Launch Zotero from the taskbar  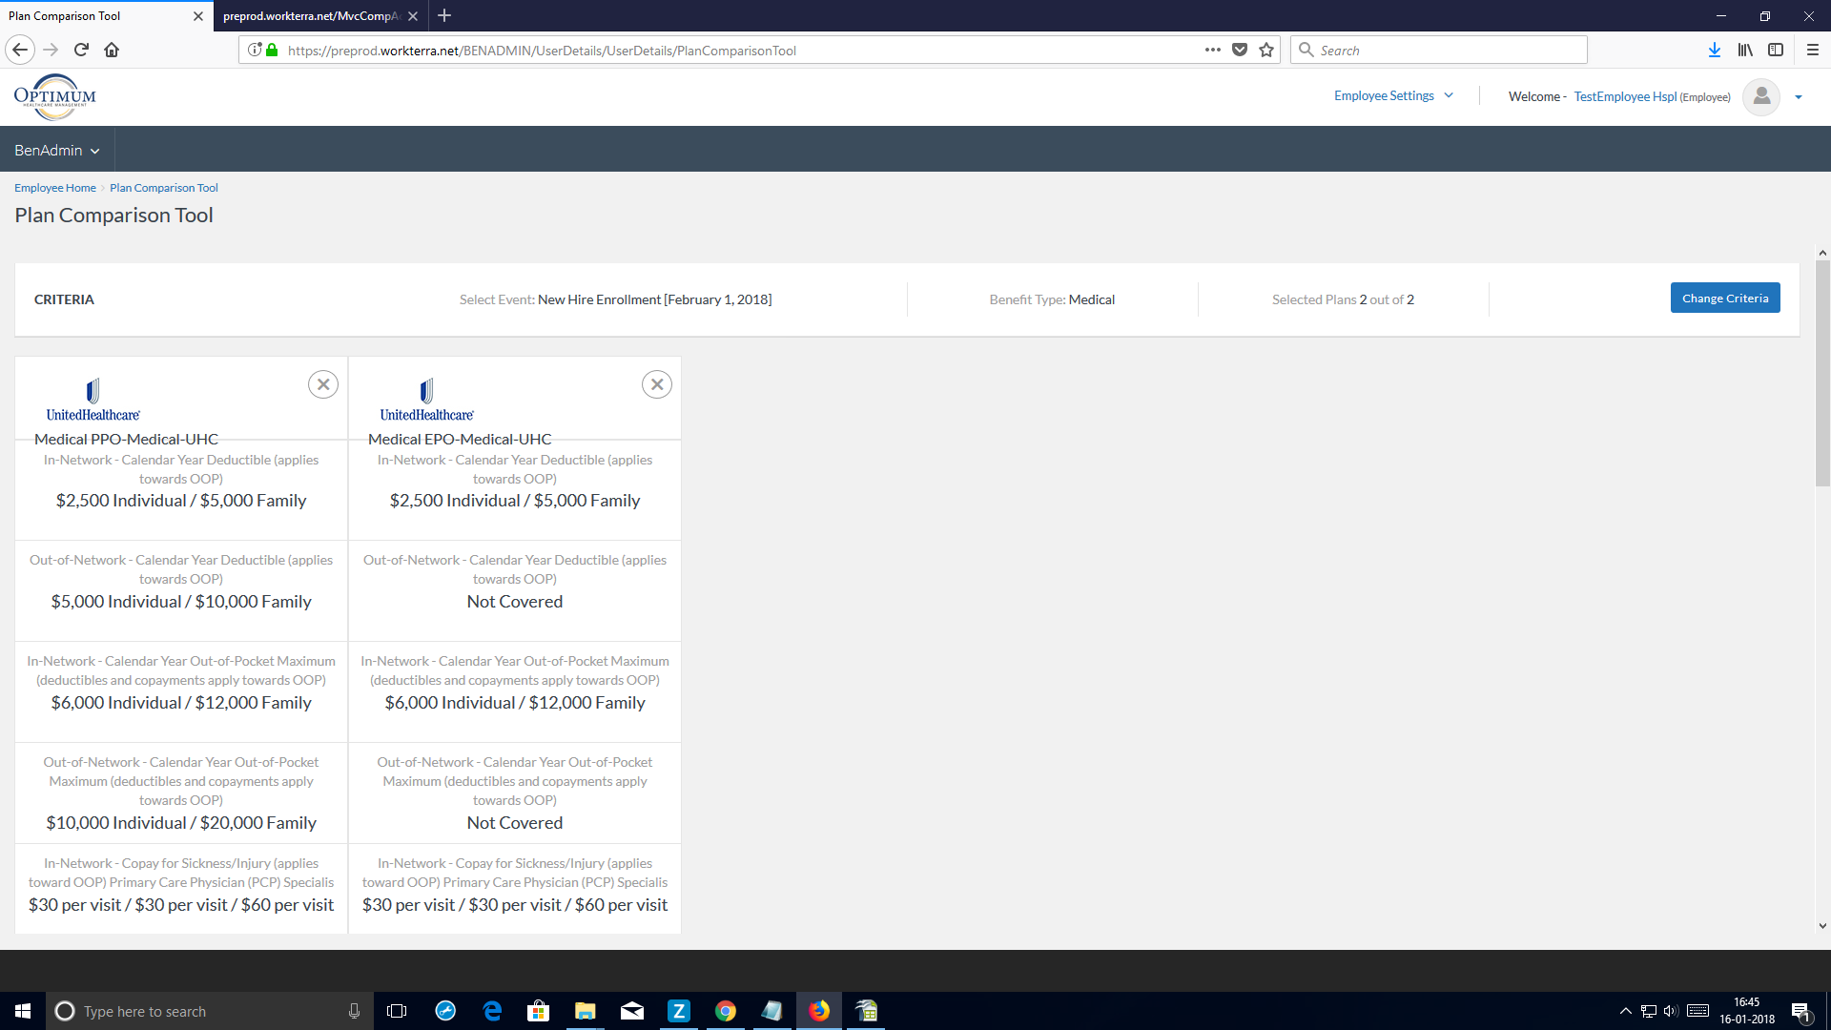click(x=679, y=1010)
